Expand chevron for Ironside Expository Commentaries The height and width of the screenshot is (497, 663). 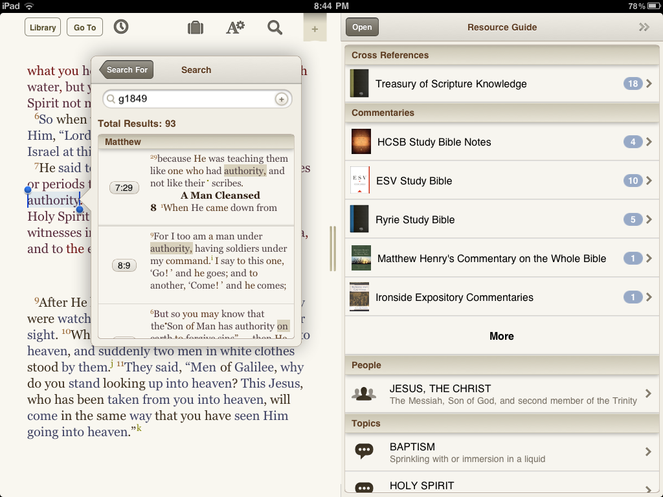pyautogui.click(x=649, y=298)
